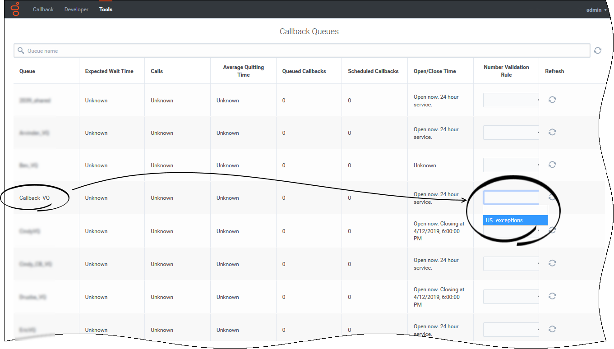
Task: Open the Developer menu
Action: coord(76,9)
